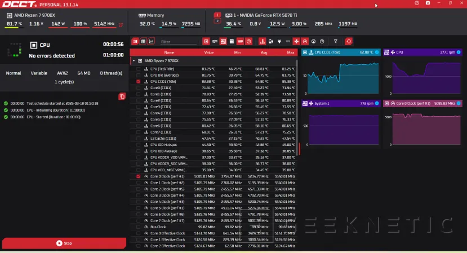Image resolution: width=467 pixels, height=253 pixels.
Task: Toggle motherboard sensors filter icon
Action: [223, 42]
